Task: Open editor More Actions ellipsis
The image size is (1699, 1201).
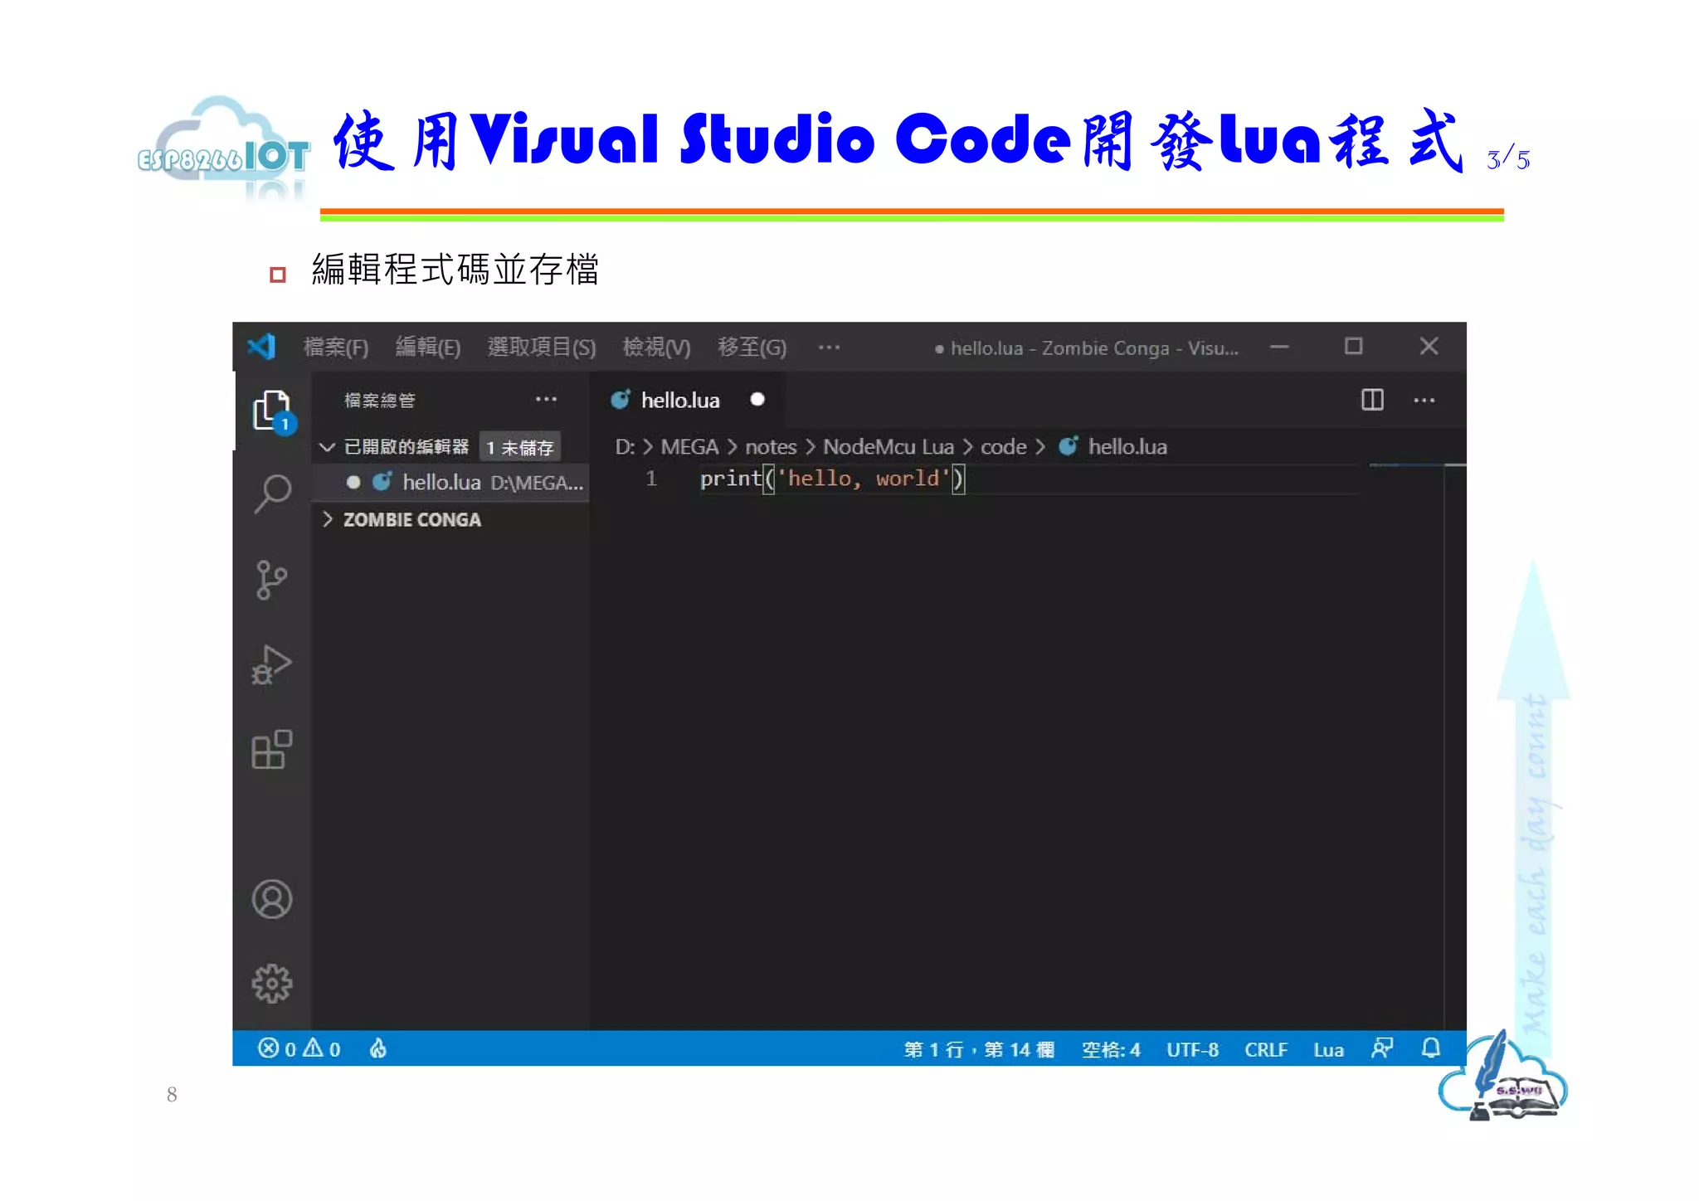Action: [1424, 400]
